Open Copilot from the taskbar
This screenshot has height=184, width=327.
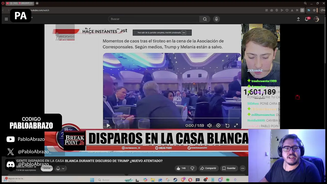[145, 180]
